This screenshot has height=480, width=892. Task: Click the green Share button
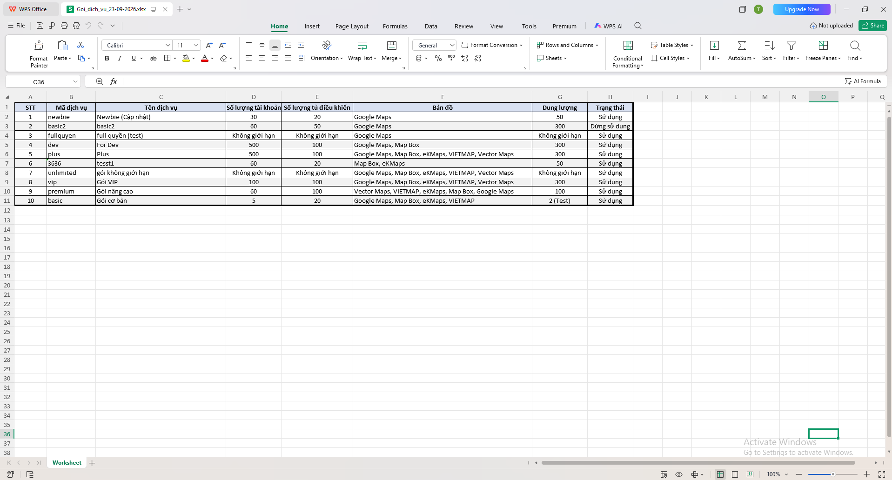[x=872, y=26]
